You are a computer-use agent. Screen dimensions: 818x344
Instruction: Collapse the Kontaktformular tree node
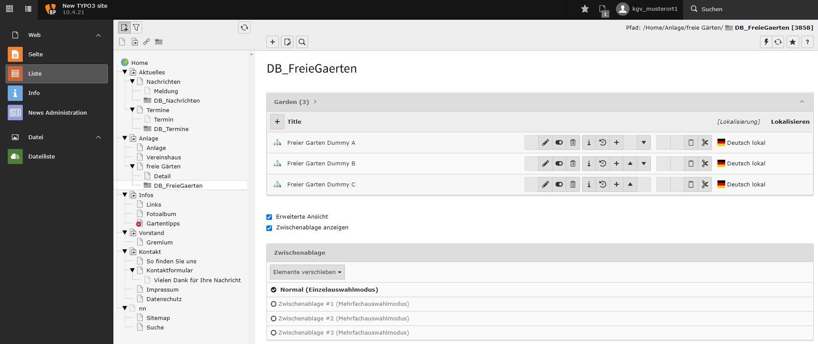click(132, 270)
